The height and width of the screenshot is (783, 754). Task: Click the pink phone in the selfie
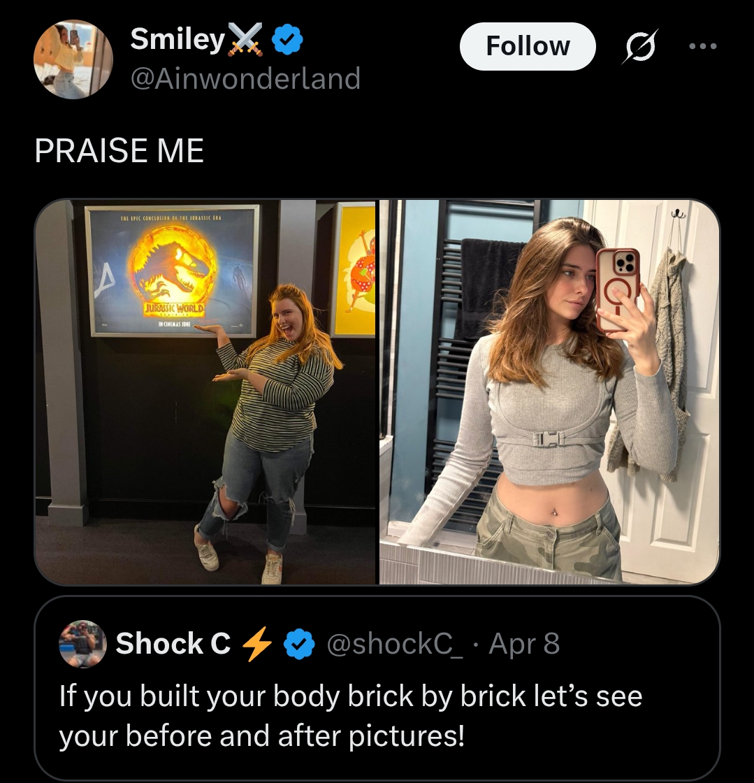[617, 289]
